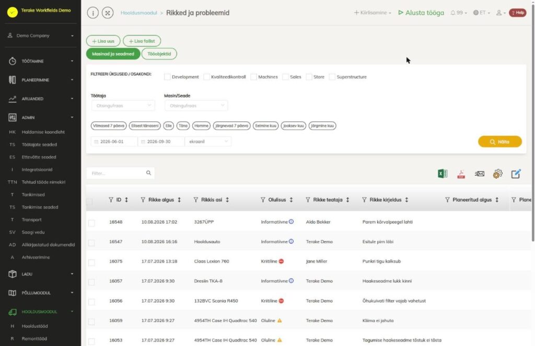Open the ekraanil output dropdown
The height and width of the screenshot is (346, 535).
(208, 142)
